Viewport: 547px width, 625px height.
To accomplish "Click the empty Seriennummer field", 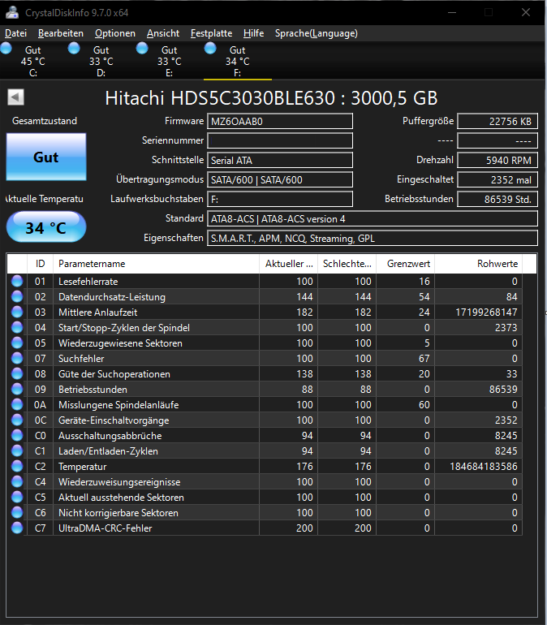I will click(280, 140).
